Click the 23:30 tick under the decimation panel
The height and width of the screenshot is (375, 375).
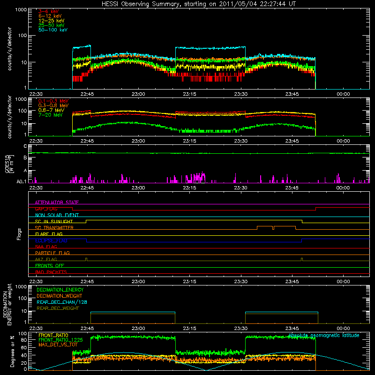[240, 329]
